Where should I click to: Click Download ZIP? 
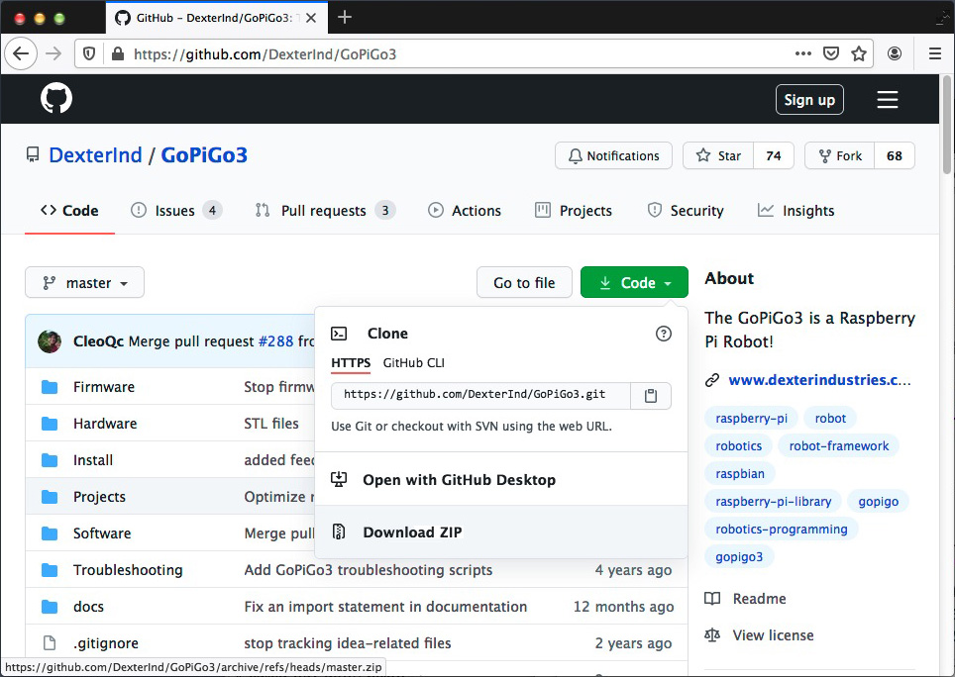point(412,532)
